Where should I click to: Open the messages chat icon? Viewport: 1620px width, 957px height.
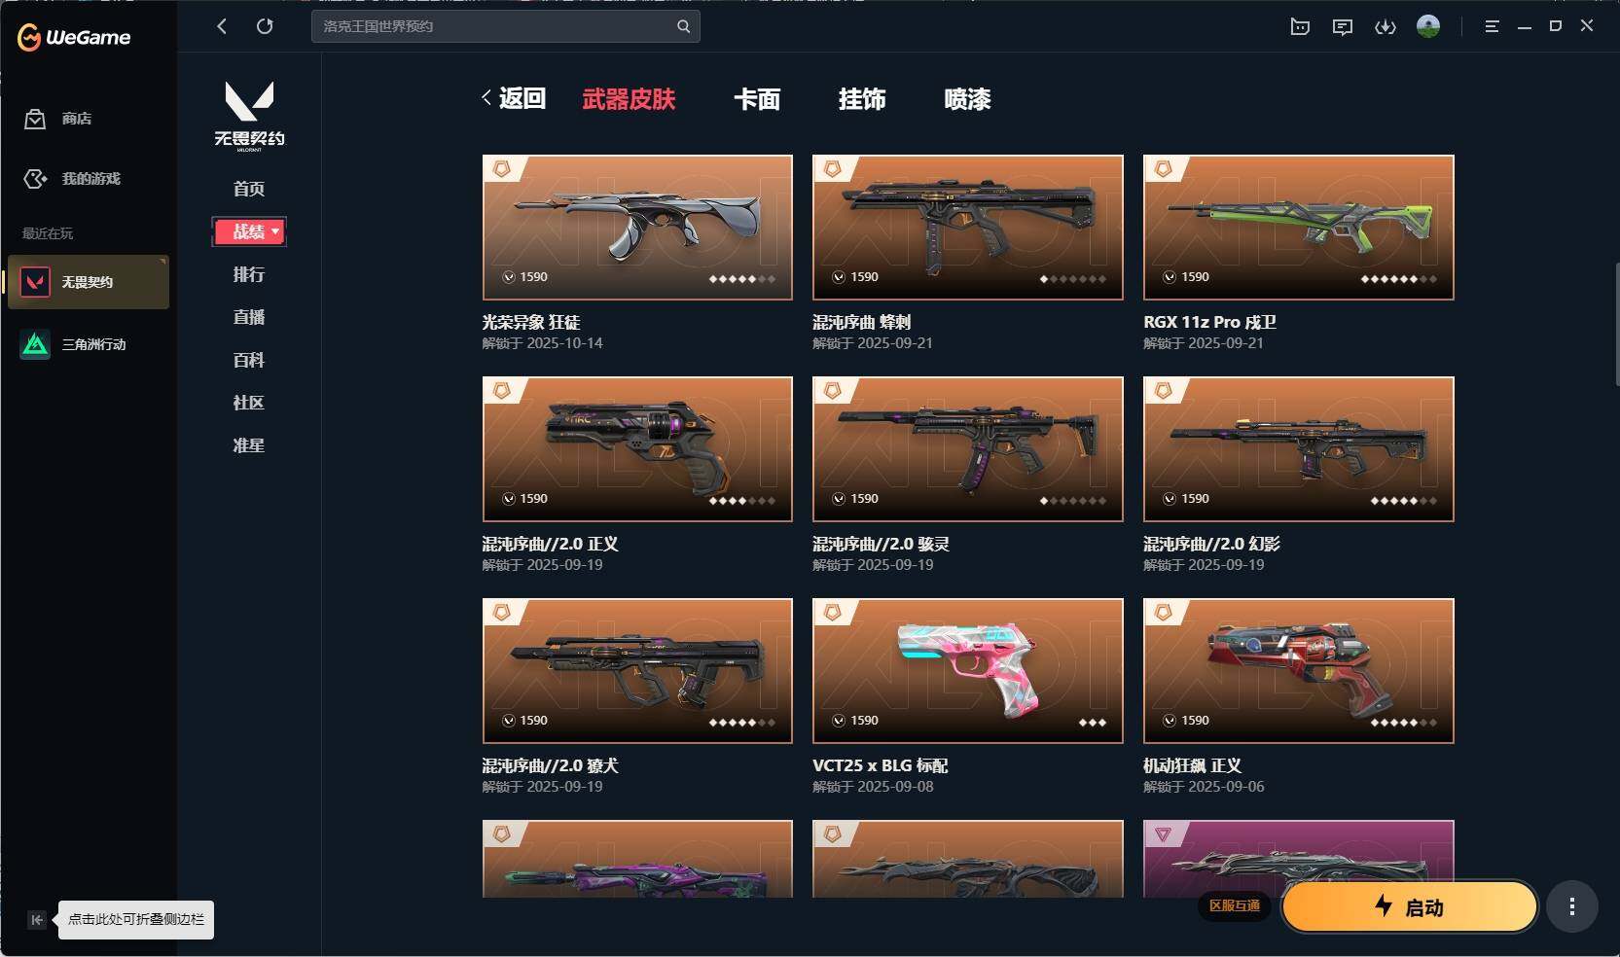click(x=1343, y=27)
